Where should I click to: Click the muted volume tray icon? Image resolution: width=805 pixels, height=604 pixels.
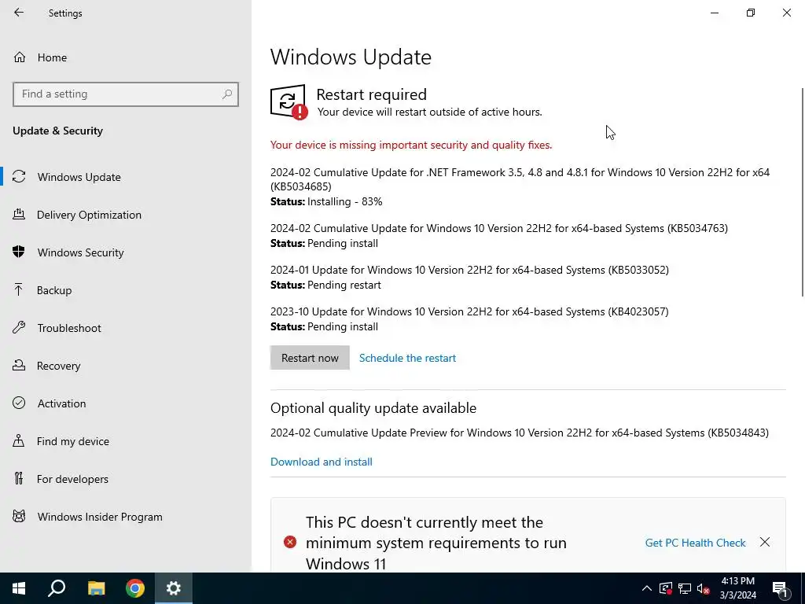pyautogui.click(x=704, y=588)
